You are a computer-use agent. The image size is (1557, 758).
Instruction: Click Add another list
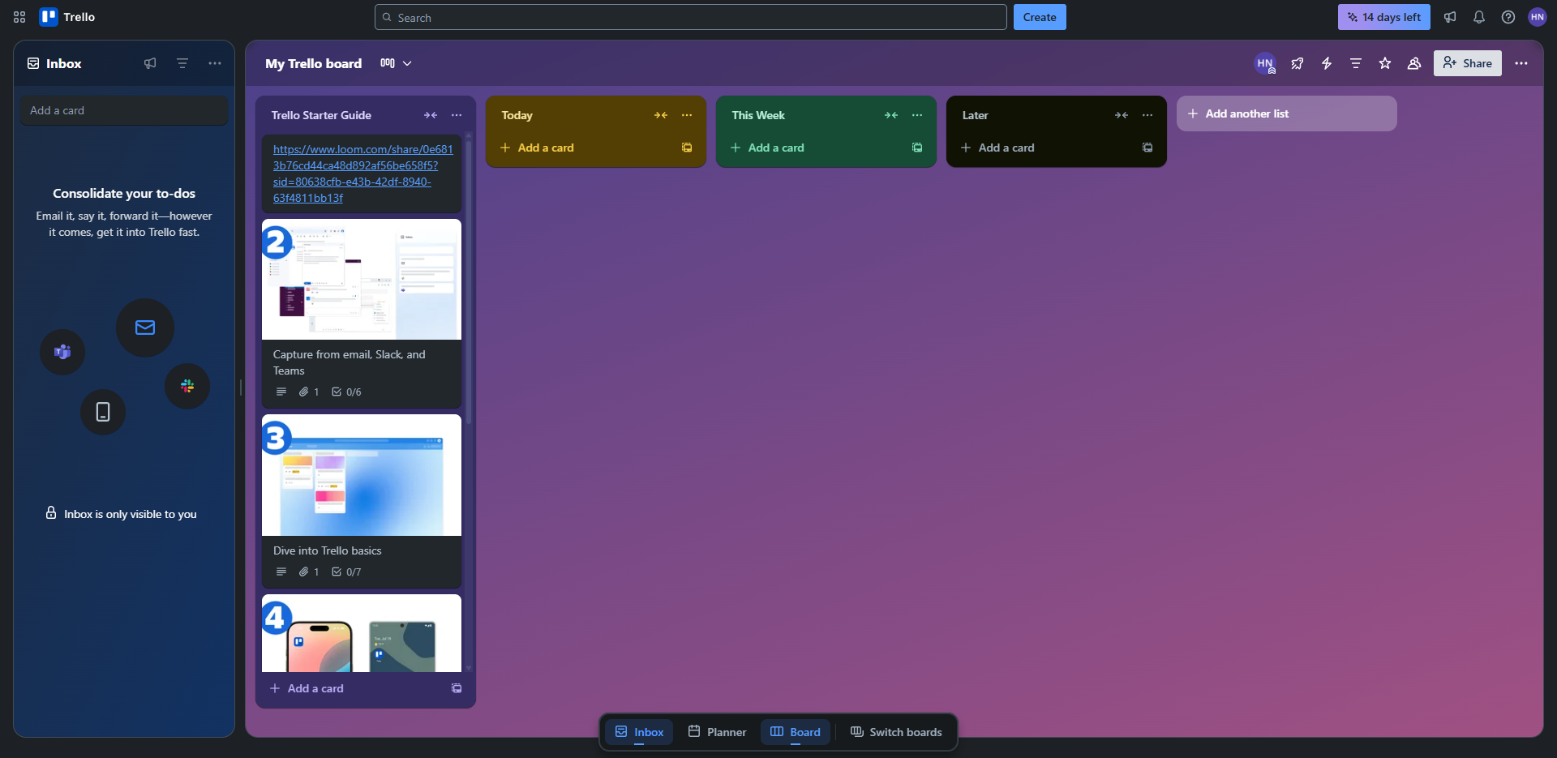[1287, 113]
